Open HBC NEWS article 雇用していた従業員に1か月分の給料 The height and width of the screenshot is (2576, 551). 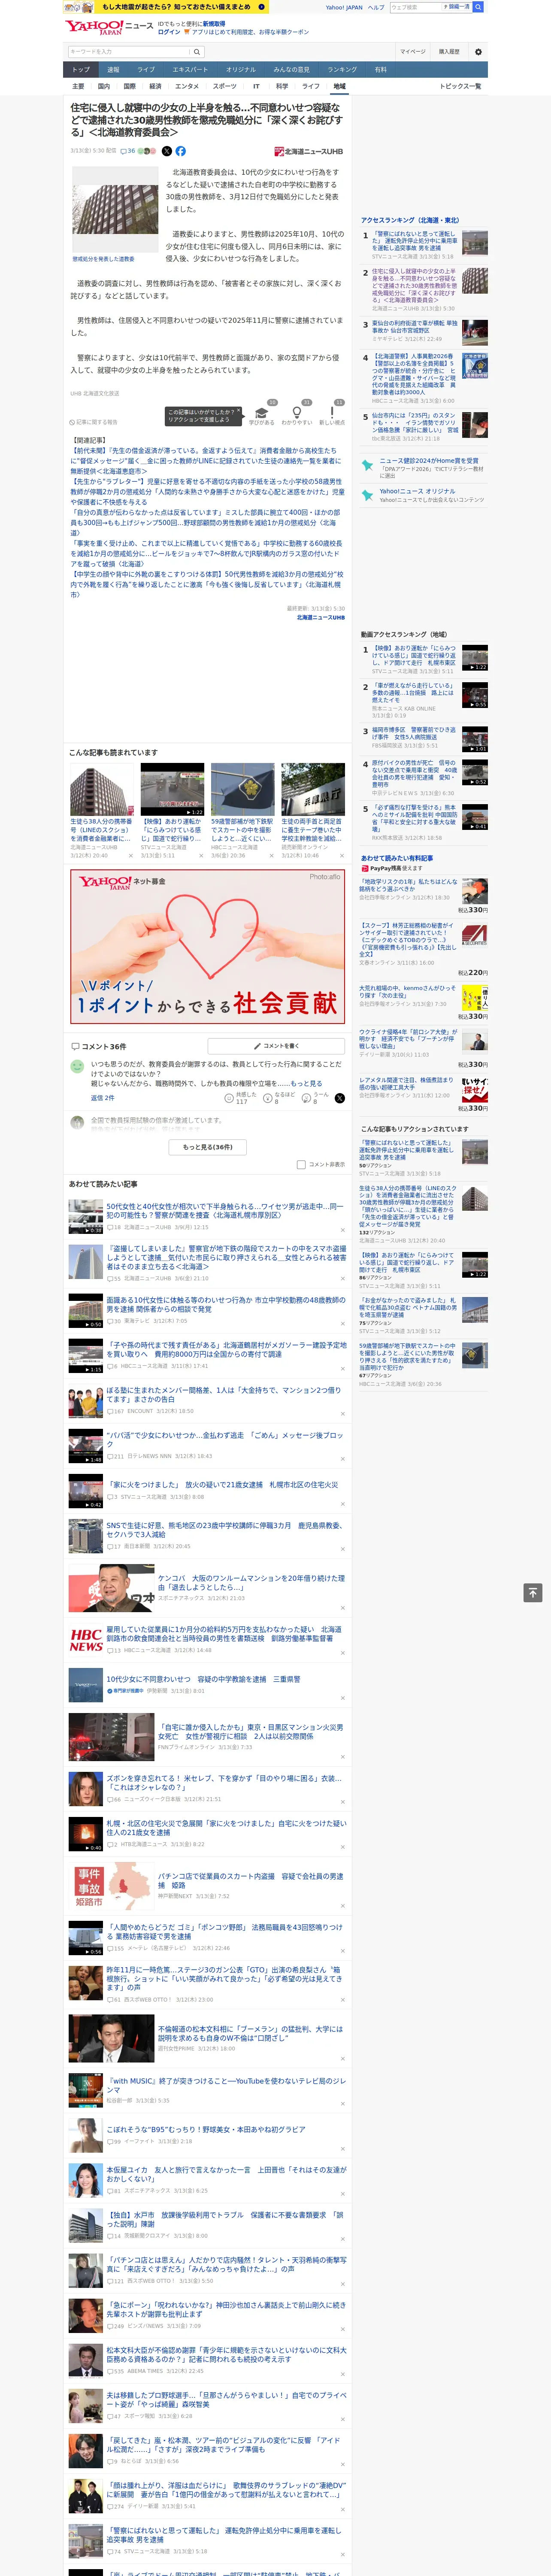coord(224,1634)
